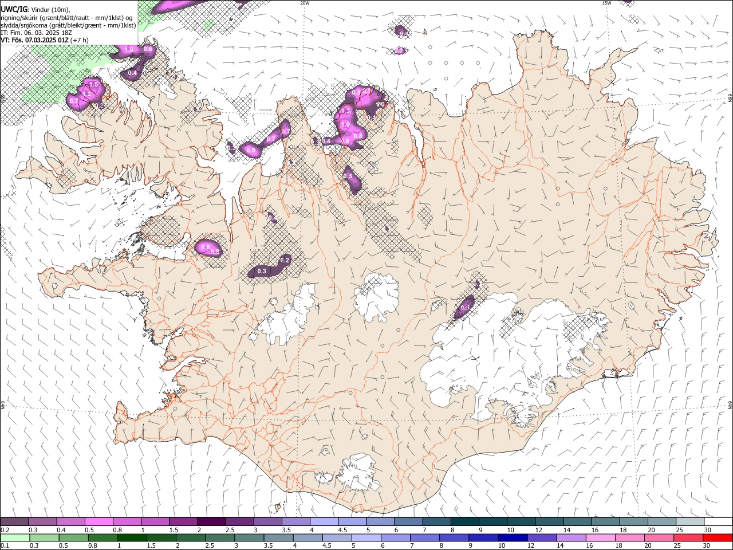Click the '20W' longitude label

[x=305, y=3]
